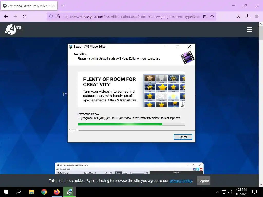Open the tracking protection shield icon
The image size is (263, 197).
click(51, 16)
